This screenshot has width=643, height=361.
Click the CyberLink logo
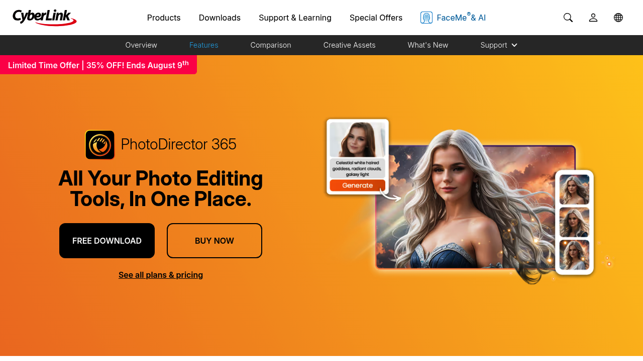(x=45, y=18)
